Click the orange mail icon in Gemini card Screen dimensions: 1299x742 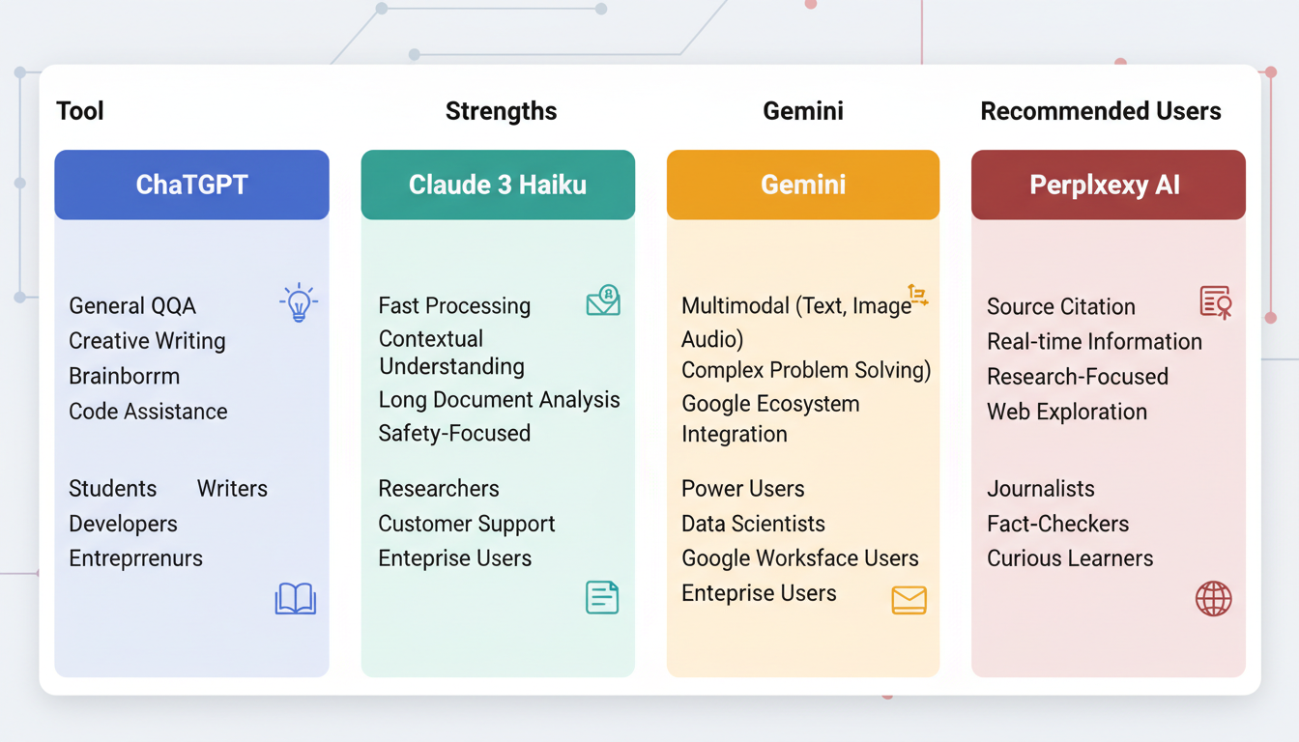click(x=909, y=600)
